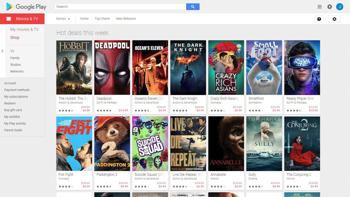Open the Crazy Rich Asians poster
The width and height of the screenshot is (350, 197).
pos(226,68)
